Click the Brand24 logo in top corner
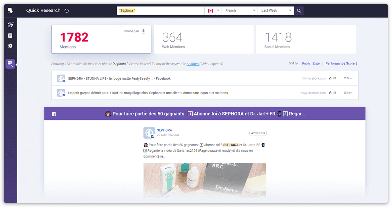392x207 pixels. tap(10, 10)
